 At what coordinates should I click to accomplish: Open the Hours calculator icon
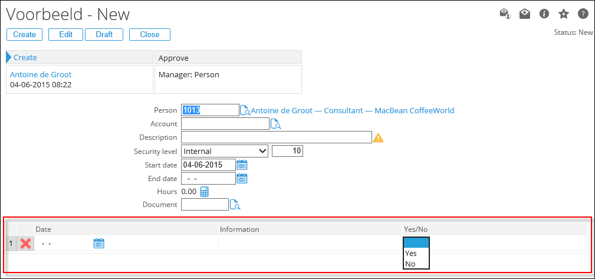pos(205,192)
